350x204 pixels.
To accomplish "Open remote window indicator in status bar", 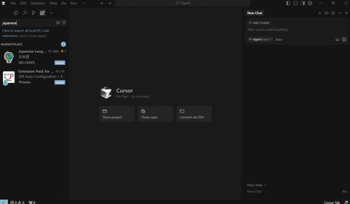I will pos(4,202).
